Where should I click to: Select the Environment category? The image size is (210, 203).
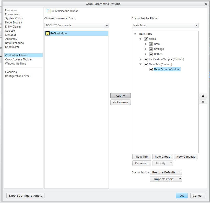13,14
